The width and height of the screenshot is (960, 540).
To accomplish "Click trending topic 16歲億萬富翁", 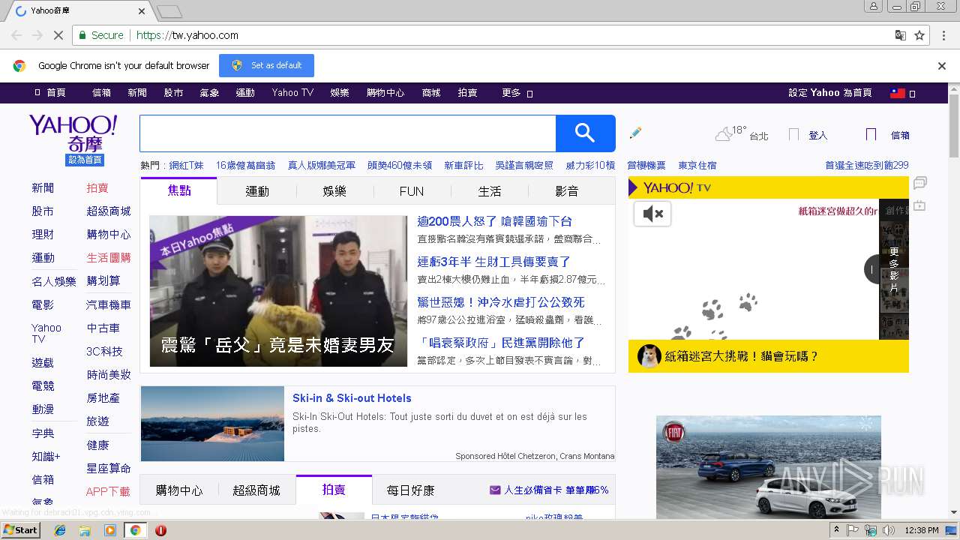I will [x=245, y=165].
